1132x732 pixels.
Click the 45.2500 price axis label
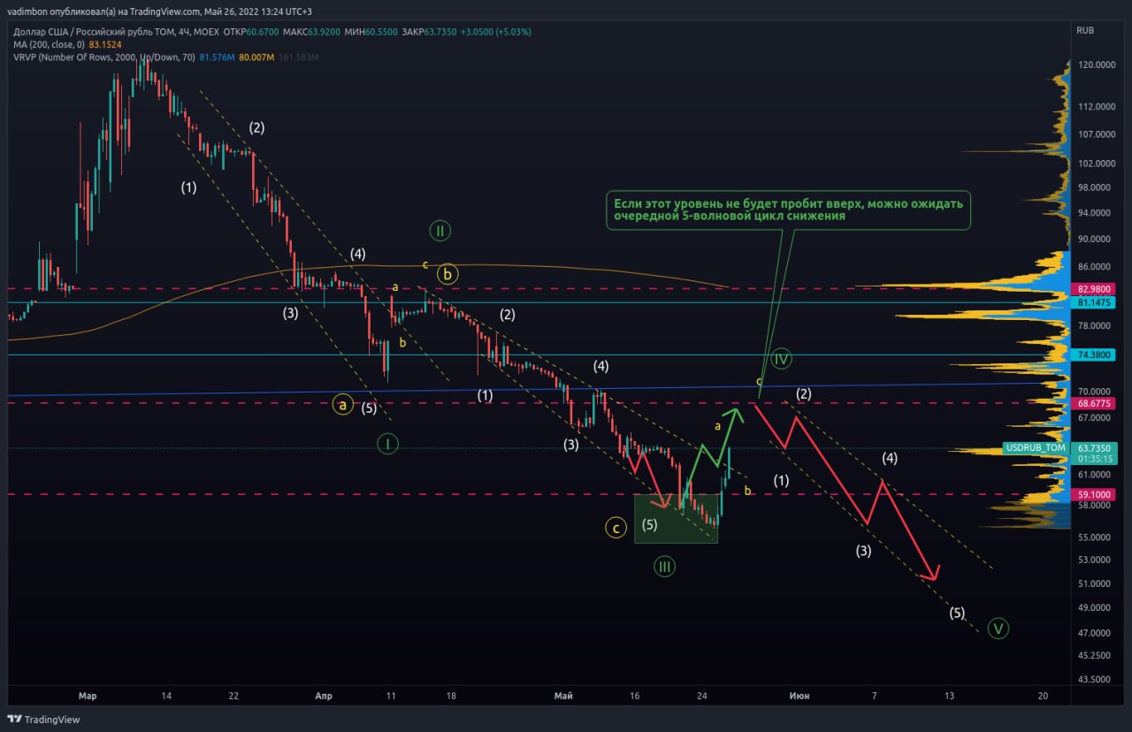pos(1095,655)
